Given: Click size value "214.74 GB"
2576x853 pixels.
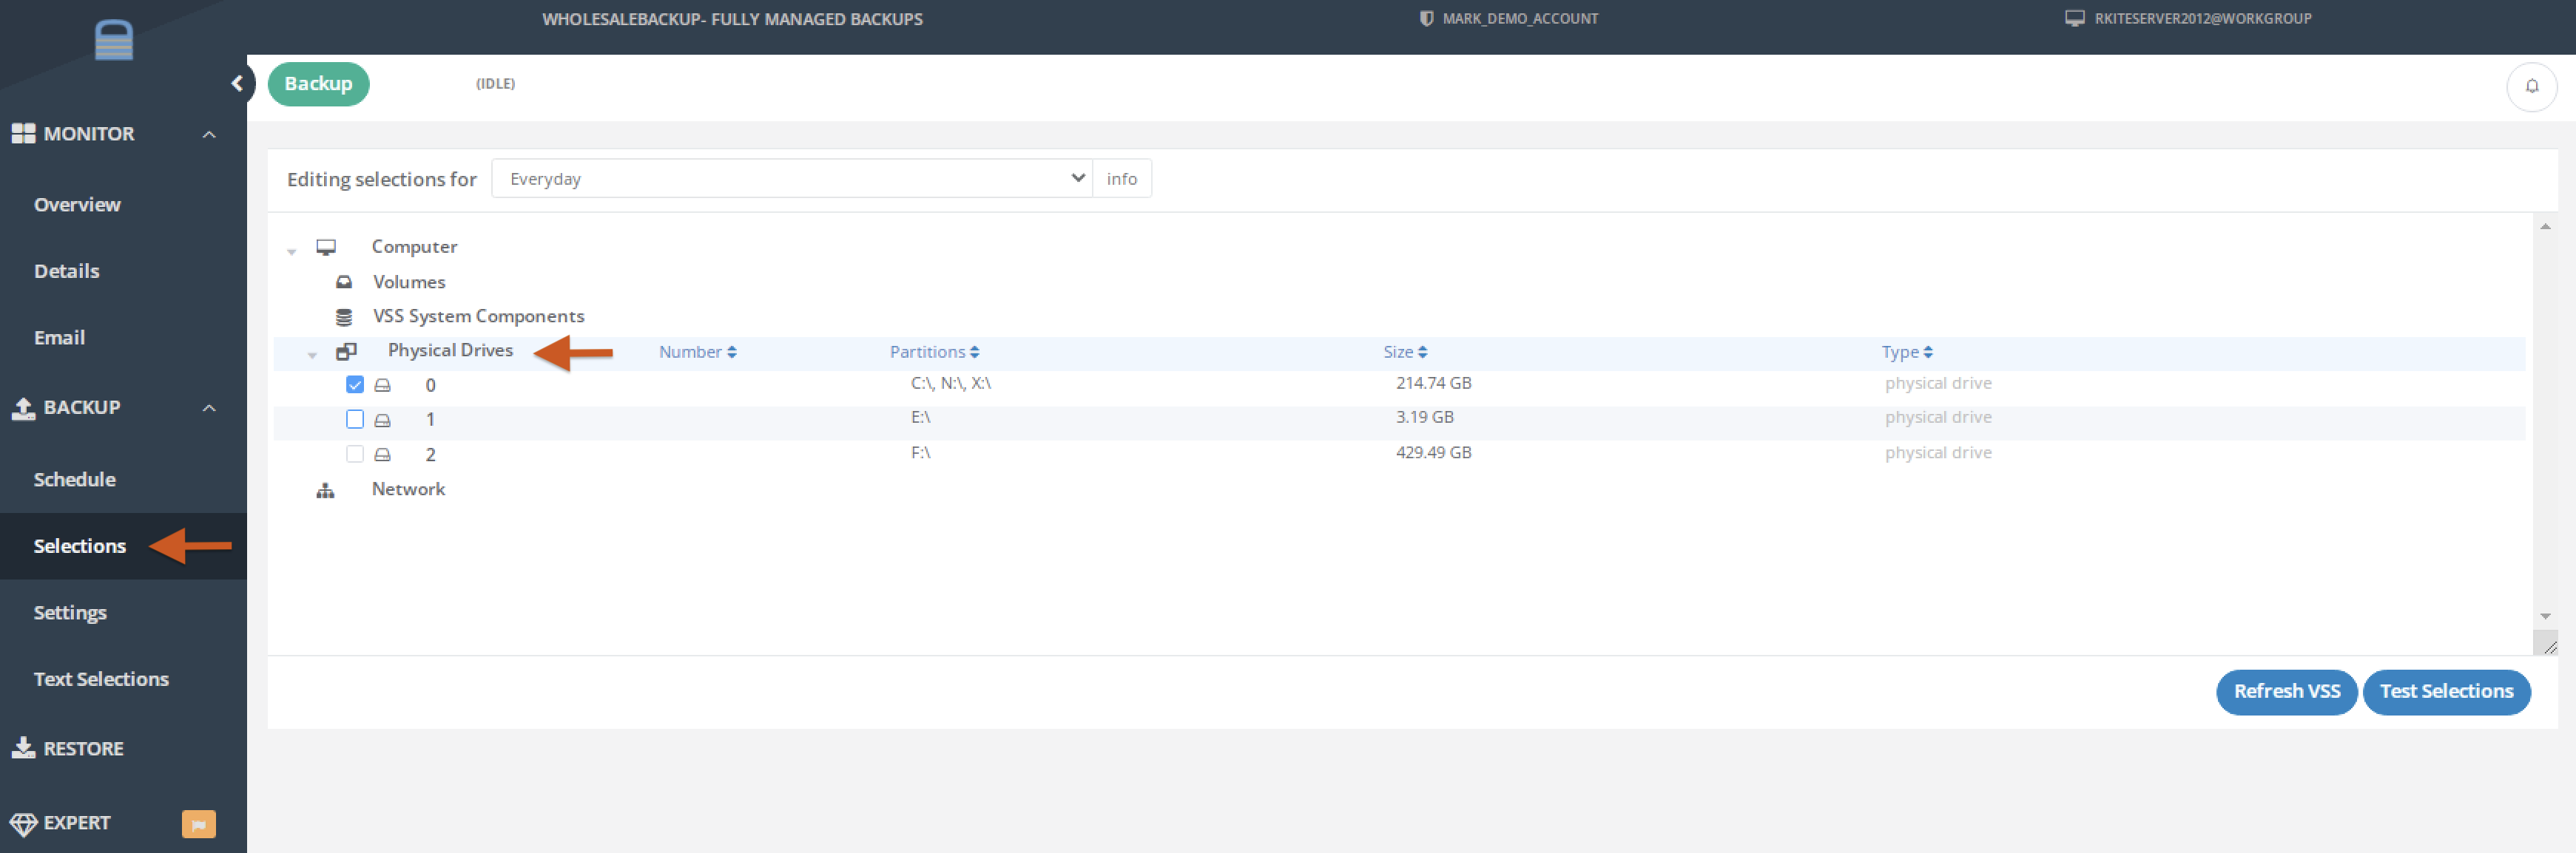Looking at the screenshot, I should [1433, 383].
